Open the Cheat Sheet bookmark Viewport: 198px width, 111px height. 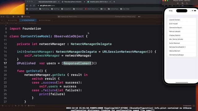[x=92, y=9]
